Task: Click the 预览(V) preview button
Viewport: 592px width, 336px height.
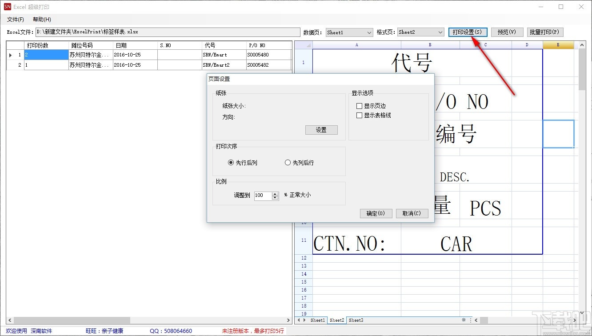Action: click(507, 32)
